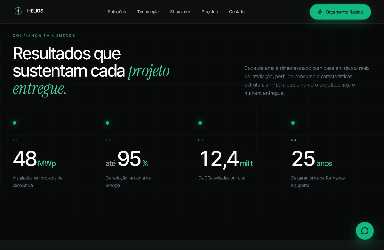
Task: Click 'De garantia de performance e suporte'
Action: point(318,181)
